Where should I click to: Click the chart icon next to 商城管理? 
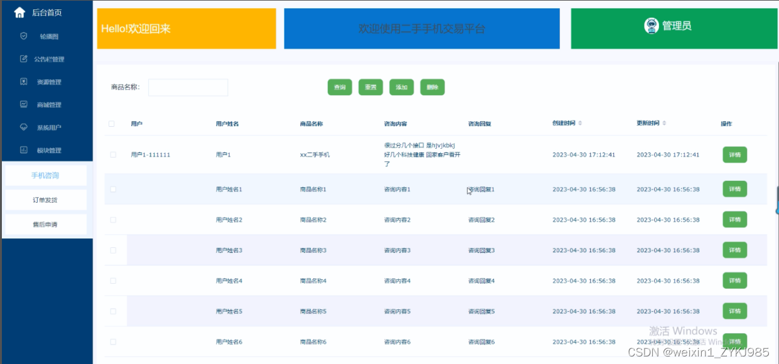pos(24,104)
